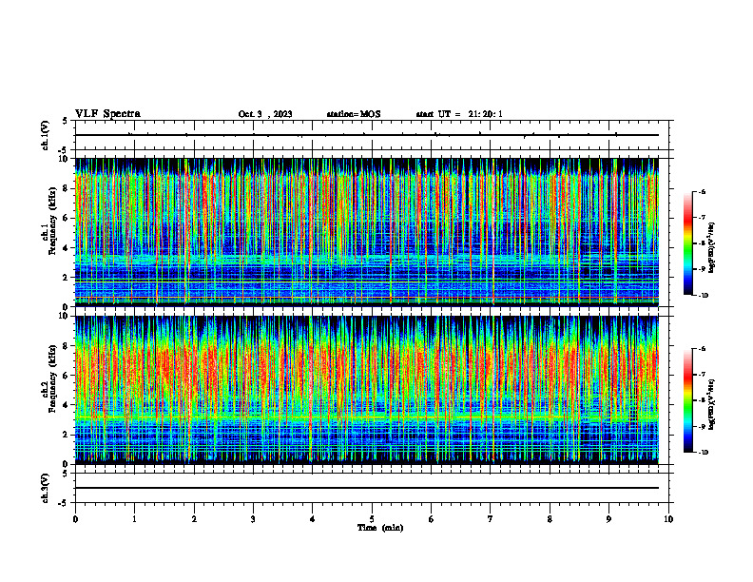Click the "ch.3(V)" axis label

tap(46, 488)
